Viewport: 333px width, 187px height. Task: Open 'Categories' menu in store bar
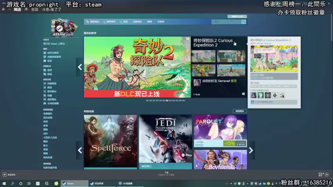(x=124, y=22)
